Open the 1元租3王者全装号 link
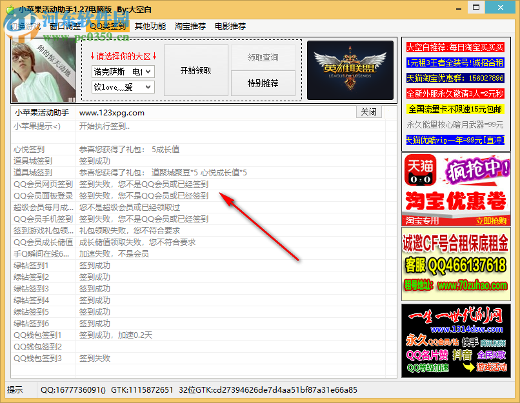Image resolution: width=520 pixels, height=403 pixels. tap(455, 63)
